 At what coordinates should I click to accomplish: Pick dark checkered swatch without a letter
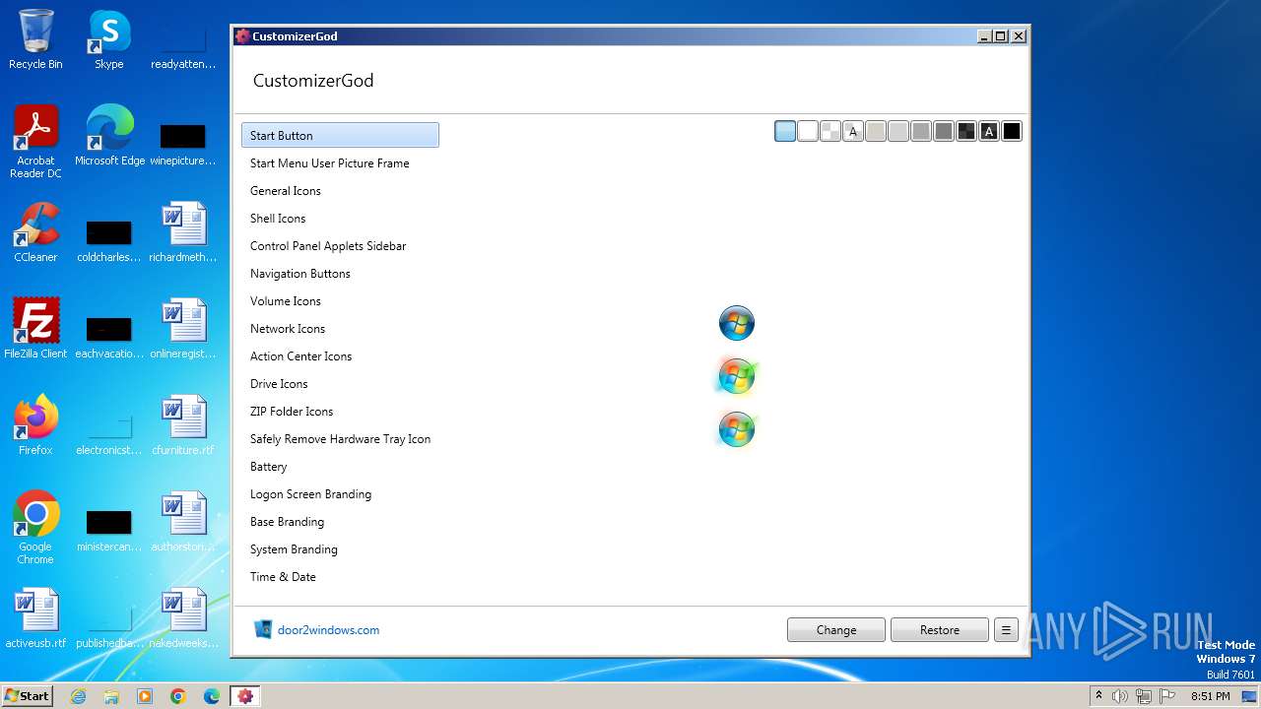pyautogui.click(x=966, y=131)
